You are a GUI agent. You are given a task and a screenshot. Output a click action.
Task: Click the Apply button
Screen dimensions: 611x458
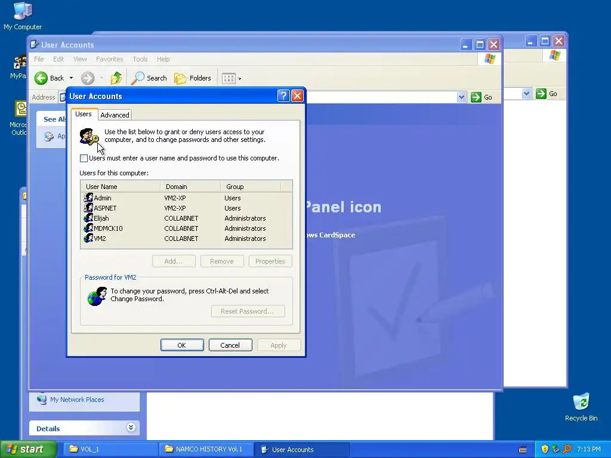[x=278, y=345]
